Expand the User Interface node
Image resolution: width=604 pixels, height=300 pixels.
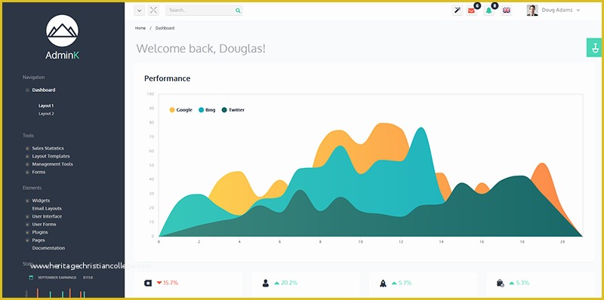(27, 216)
